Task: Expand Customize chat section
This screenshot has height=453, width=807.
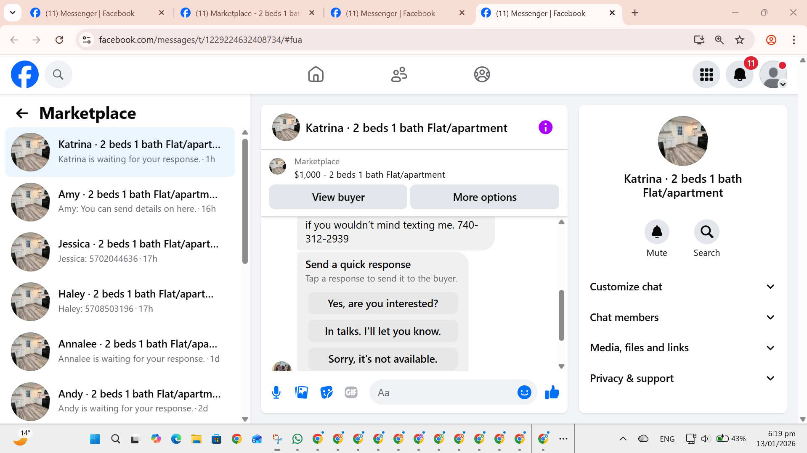Action: (682, 287)
